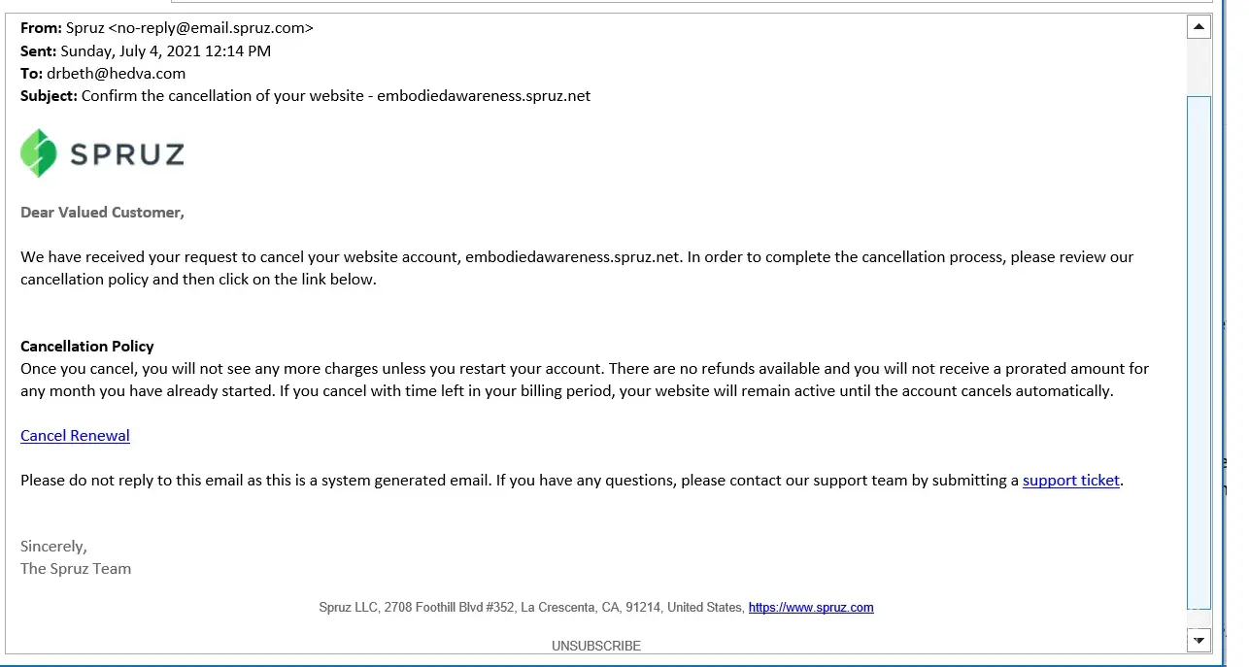Click the green Spruz leaf logo icon
The height and width of the screenshot is (667, 1249).
(39, 153)
